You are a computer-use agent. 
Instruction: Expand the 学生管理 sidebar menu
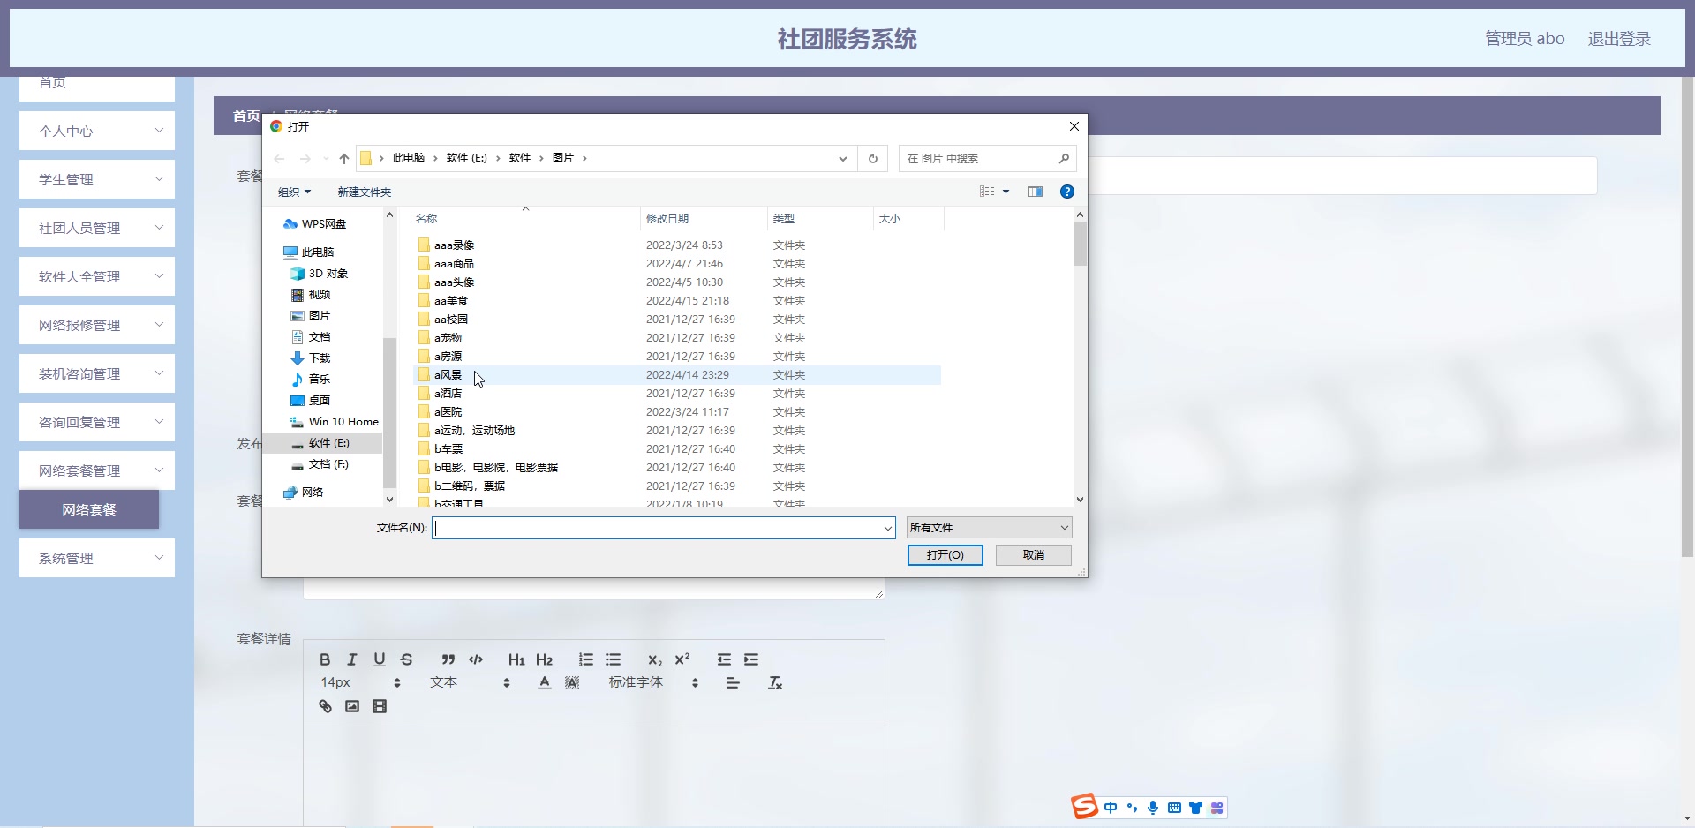97,179
